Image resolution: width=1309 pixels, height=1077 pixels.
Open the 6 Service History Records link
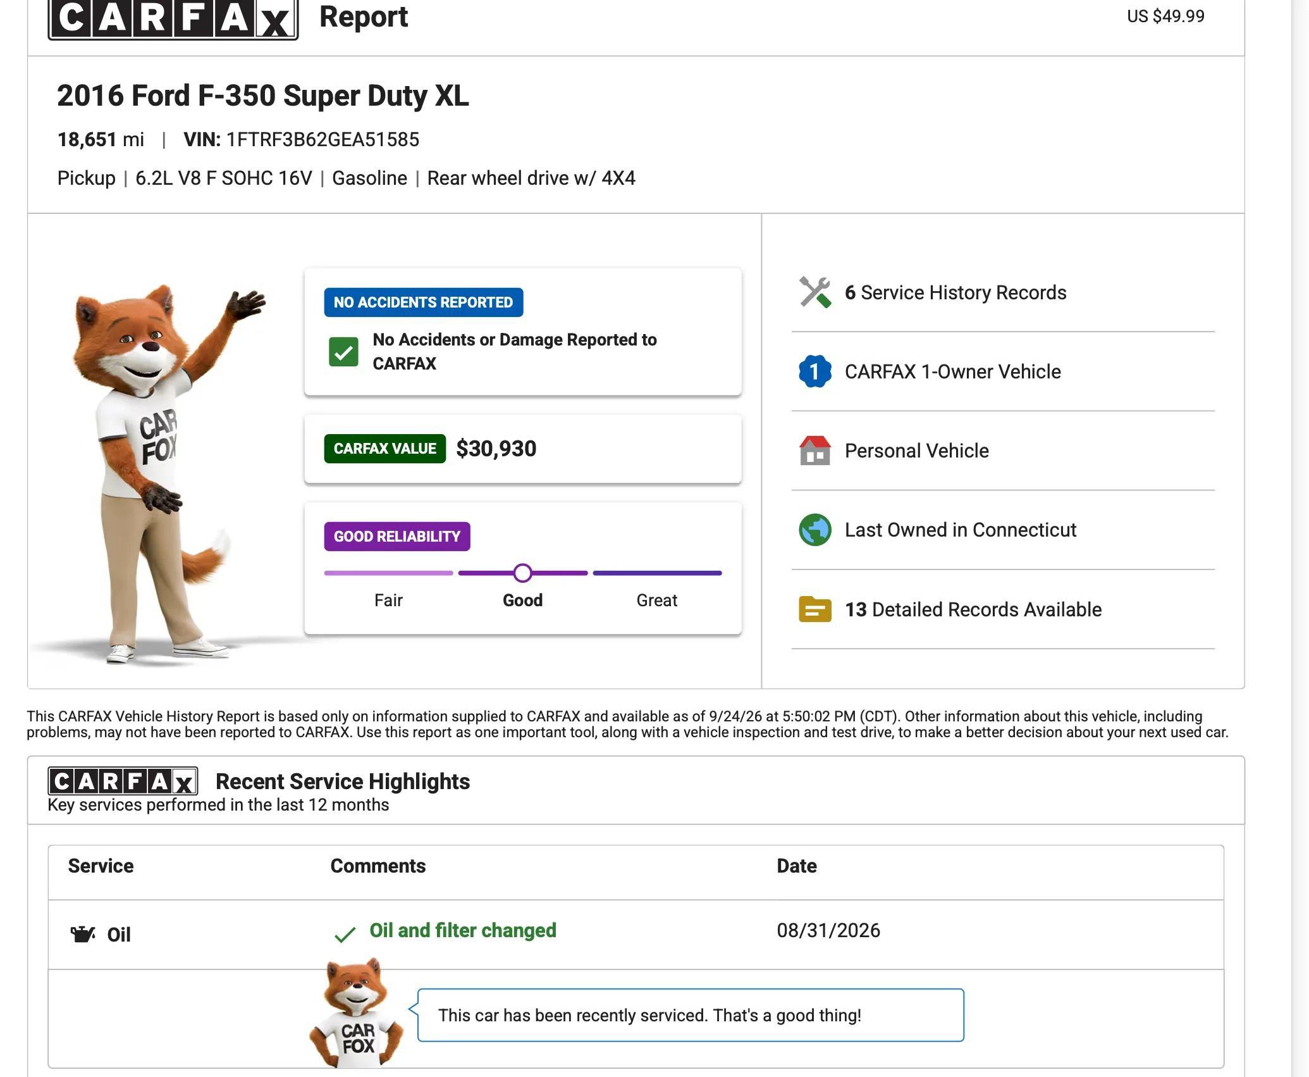click(x=956, y=292)
